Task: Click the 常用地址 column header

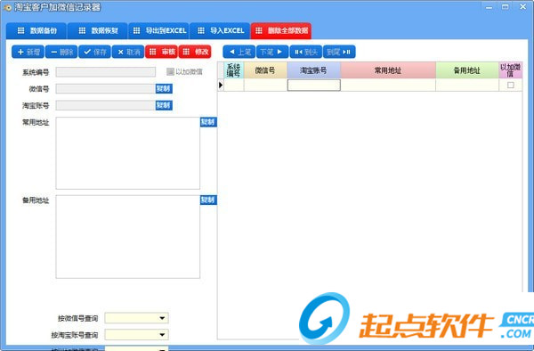Action: pyautogui.click(x=388, y=70)
